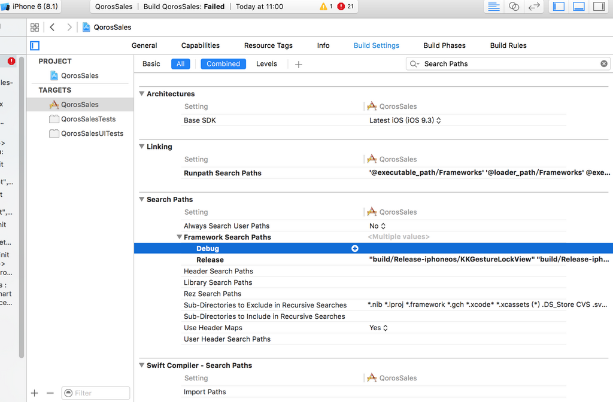The width and height of the screenshot is (613, 402).
Task: Collapse the Architectures section
Action: coord(141,93)
